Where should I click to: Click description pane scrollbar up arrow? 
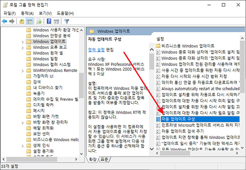(x=152, y=50)
